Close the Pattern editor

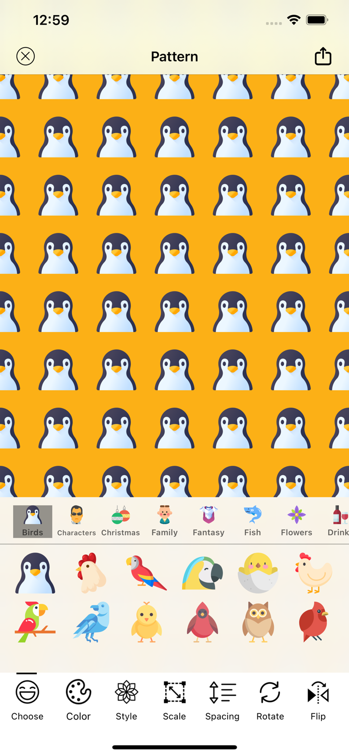(26, 56)
